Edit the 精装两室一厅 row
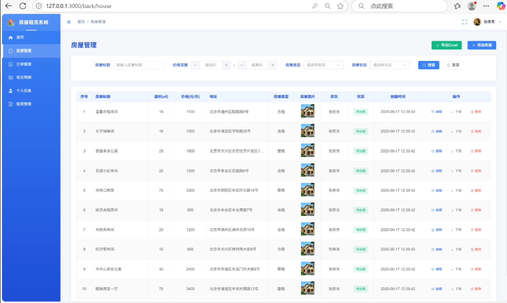 (437, 289)
